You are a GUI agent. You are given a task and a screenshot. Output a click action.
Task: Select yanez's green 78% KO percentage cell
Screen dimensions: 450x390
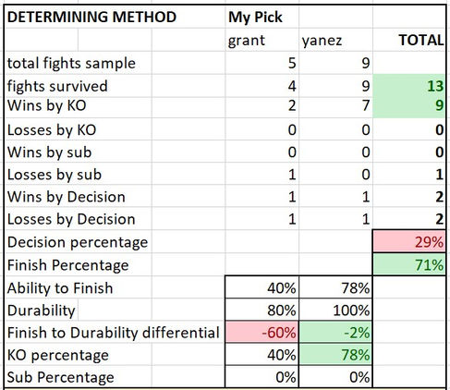tap(335, 354)
